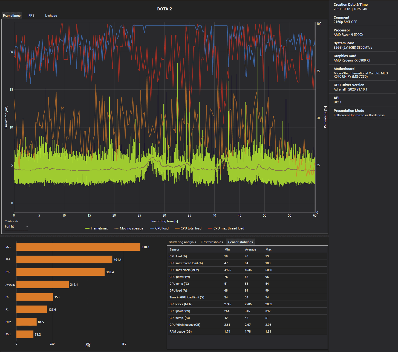Click the Sensor column header
Viewport: 398px width, 352px height.
174,249
